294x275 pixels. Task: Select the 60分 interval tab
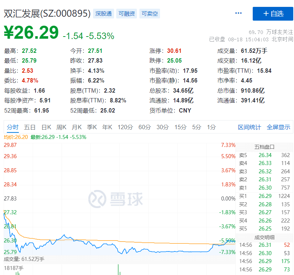pyautogui.click(x=144, y=127)
